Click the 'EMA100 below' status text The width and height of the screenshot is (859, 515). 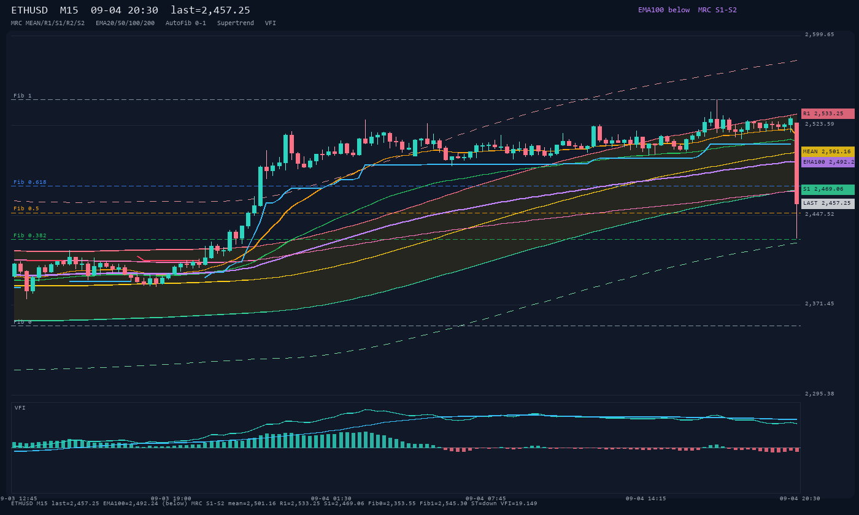click(x=664, y=10)
